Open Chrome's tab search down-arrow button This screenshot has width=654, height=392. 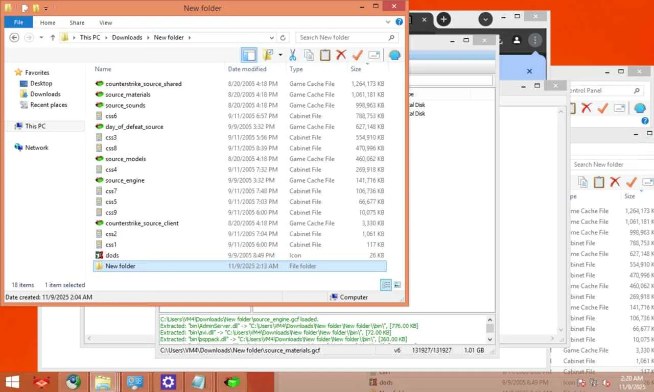tap(485, 19)
